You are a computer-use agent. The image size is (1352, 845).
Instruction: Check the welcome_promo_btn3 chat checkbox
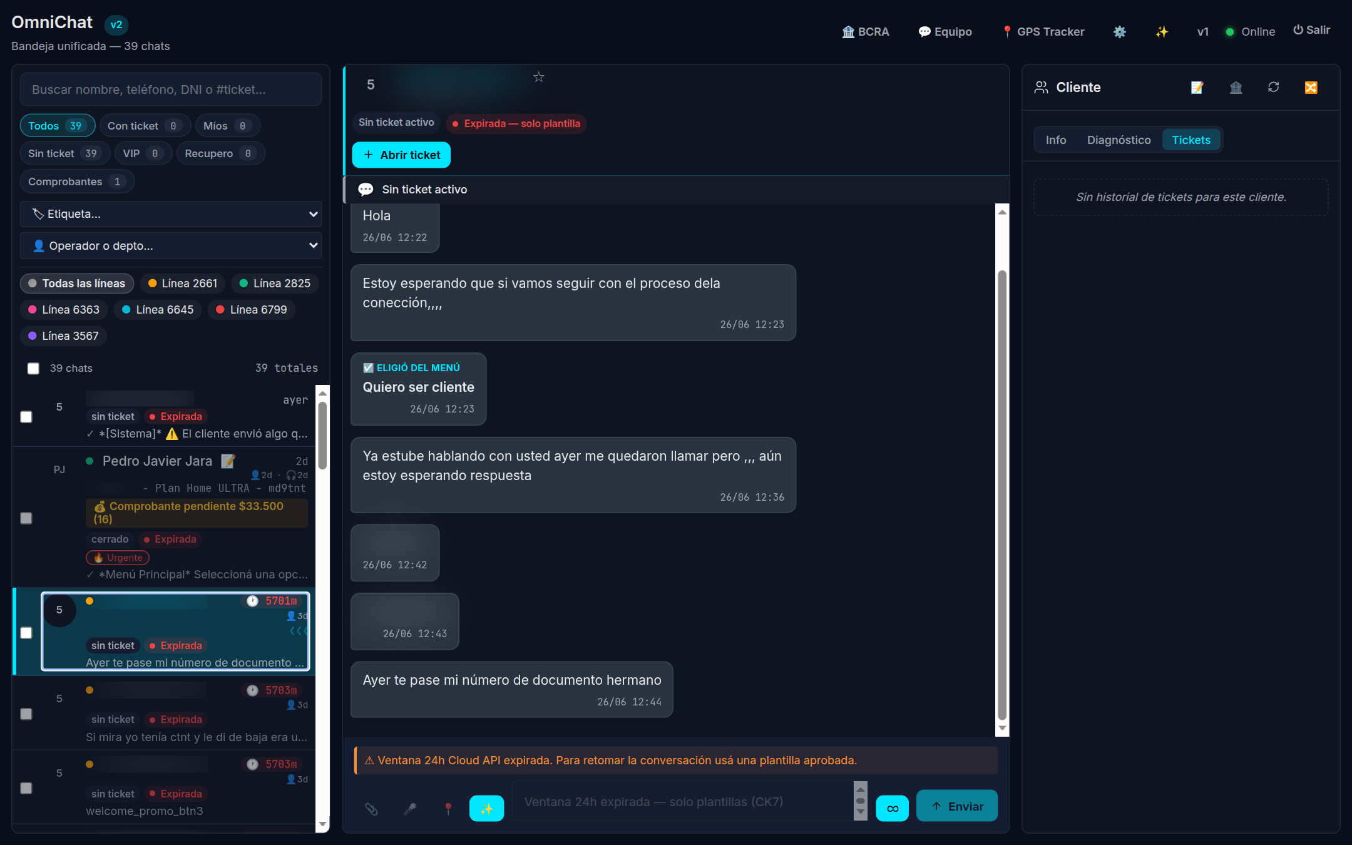(x=26, y=788)
